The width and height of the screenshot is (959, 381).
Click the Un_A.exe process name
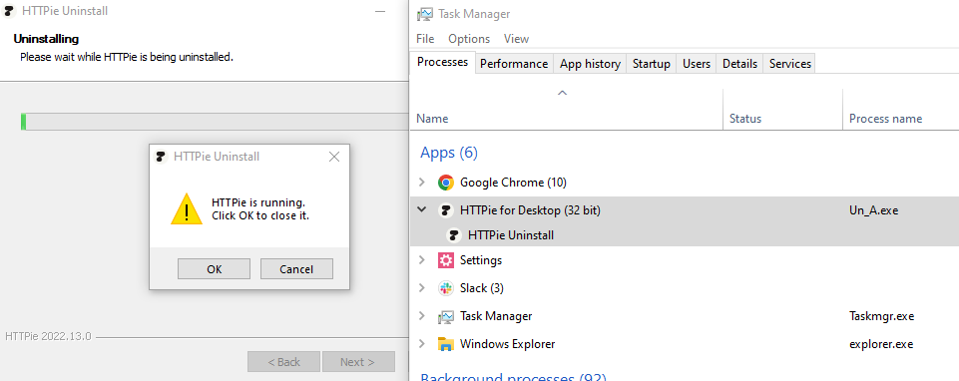pos(874,210)
